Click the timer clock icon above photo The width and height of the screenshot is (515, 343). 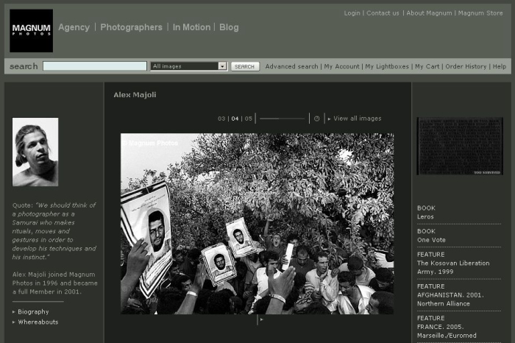tap(316, 119)
